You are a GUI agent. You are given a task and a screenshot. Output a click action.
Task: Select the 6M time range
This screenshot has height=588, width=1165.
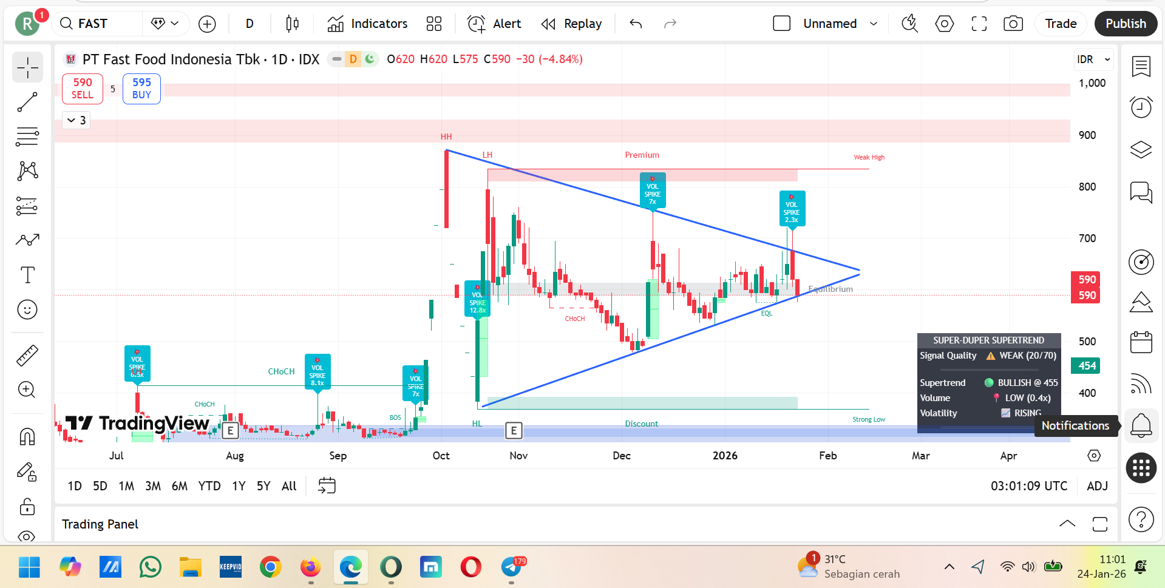click(180, 485)
